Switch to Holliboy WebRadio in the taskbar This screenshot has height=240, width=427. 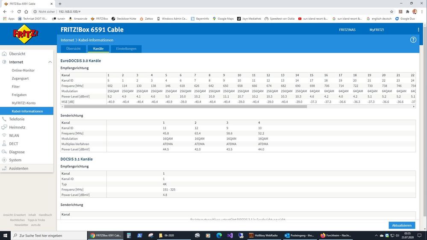click(x=264, y=235)
